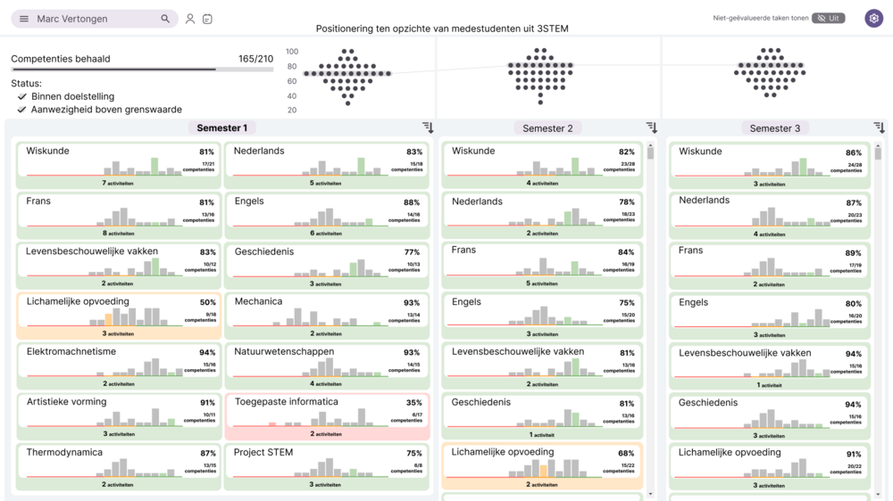Sort Semester 1 courses with sort icon
893x501 pixels.
click(428, 127)
